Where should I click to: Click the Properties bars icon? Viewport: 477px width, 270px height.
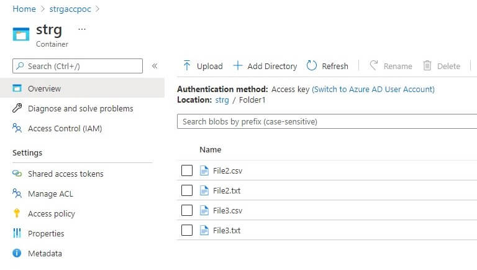[x=17, y=233]
